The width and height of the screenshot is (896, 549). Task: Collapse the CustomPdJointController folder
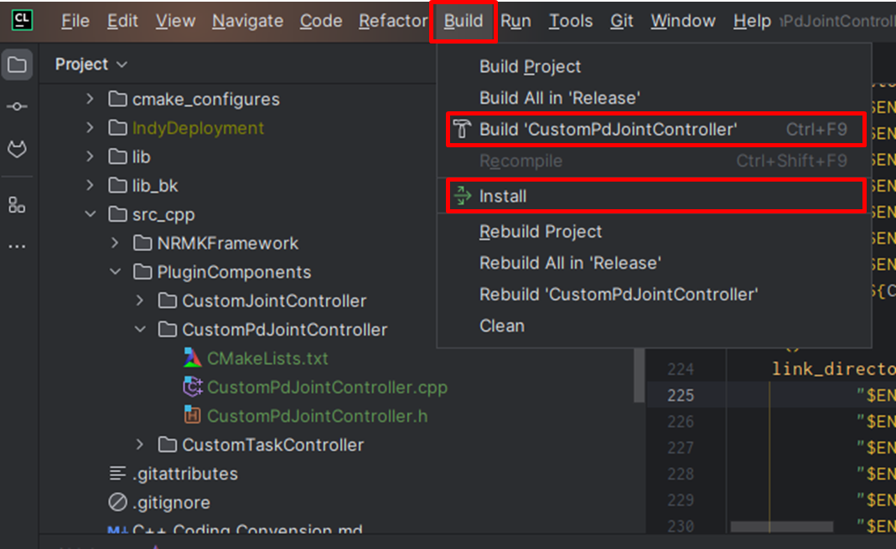click(141, 329)
